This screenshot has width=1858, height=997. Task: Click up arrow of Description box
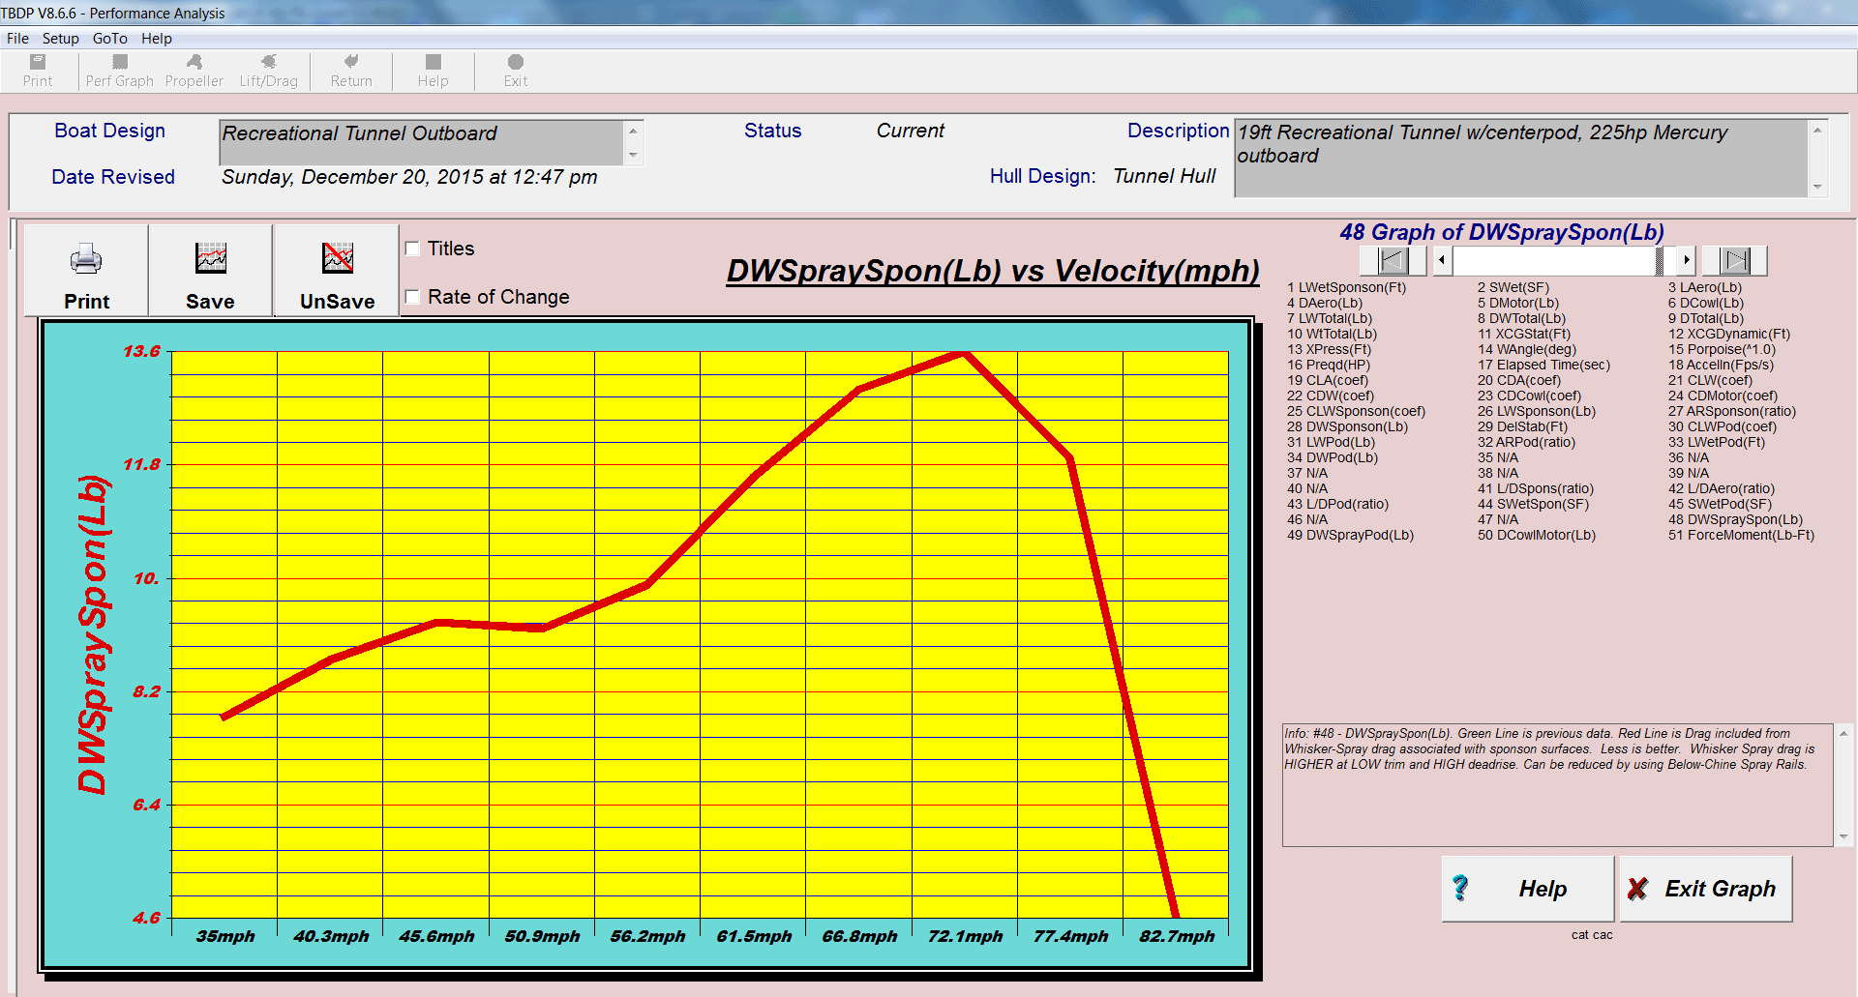[1817, 130]
